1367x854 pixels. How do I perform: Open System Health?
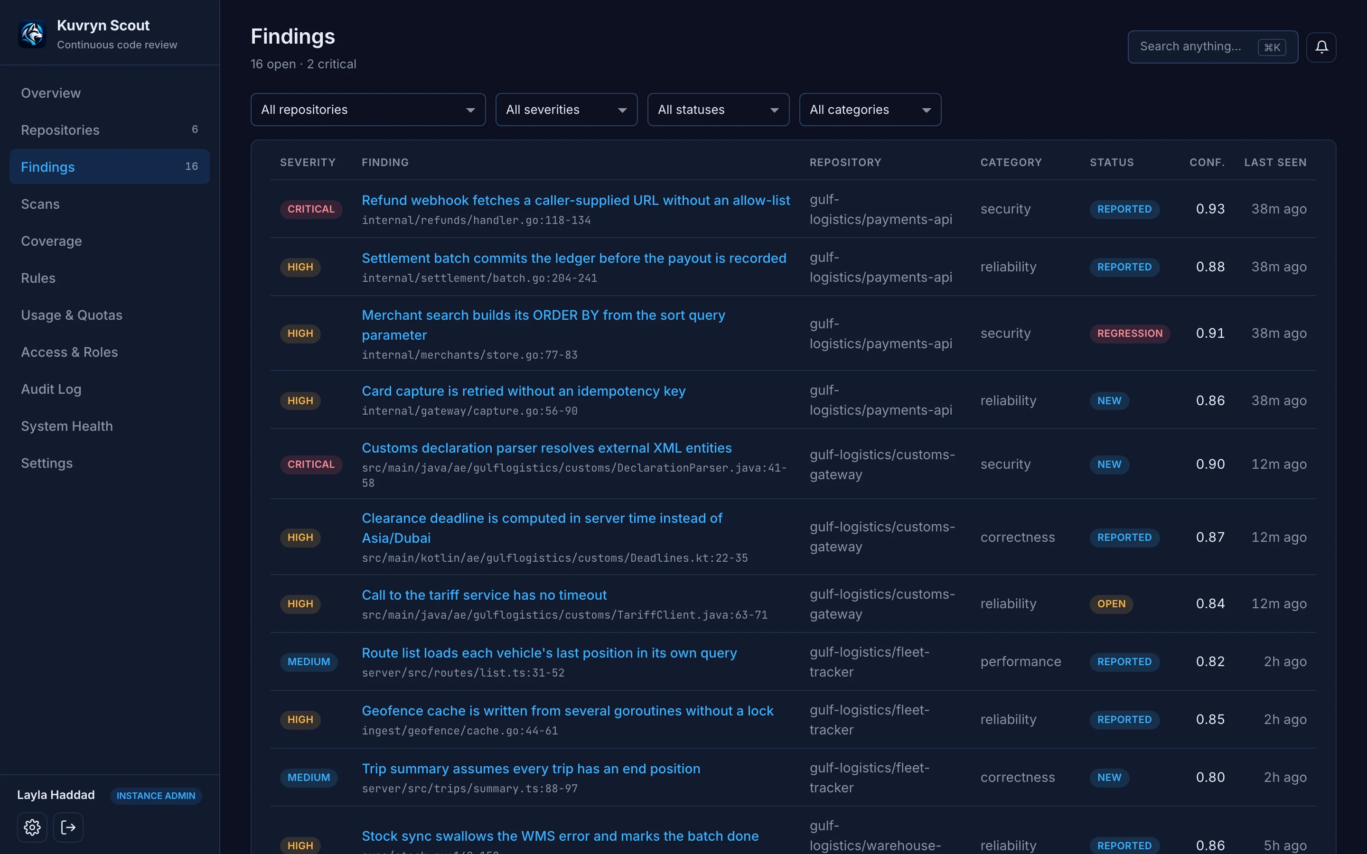(110, 425)
